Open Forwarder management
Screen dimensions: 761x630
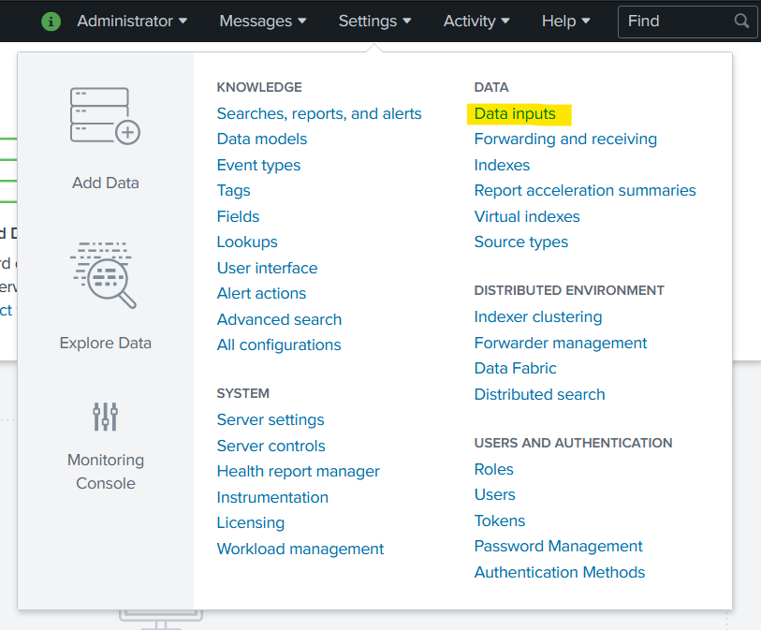pyautogui.click(x=561, y=344)
